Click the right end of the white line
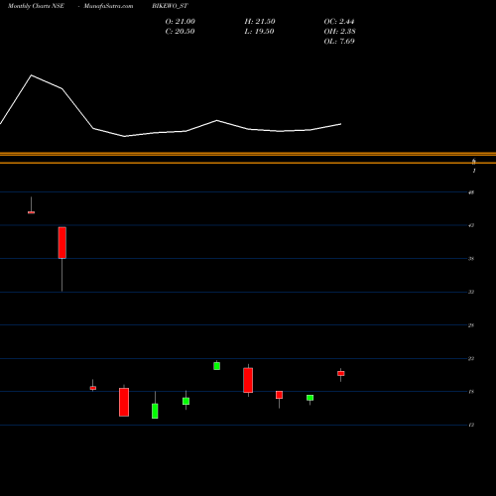Screen dimensions: 496x496 click(340, 124)
